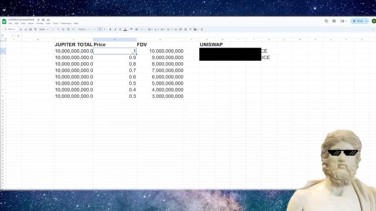376x211 pixels.
Task: Rename the Untitled spreadsheet title
Action: click(x=21, y=20)
